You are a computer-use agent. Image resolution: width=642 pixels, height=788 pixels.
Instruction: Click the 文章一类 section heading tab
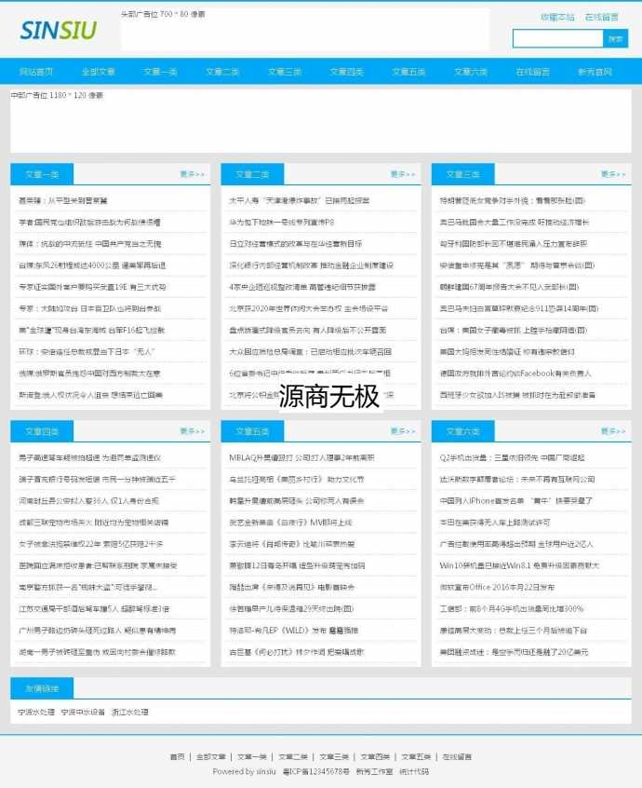coord(42,174)
